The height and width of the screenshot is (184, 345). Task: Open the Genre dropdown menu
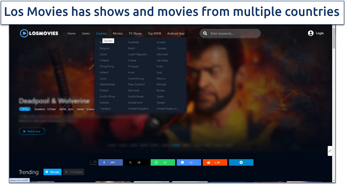pyautogui.click(x=86, y=33)
